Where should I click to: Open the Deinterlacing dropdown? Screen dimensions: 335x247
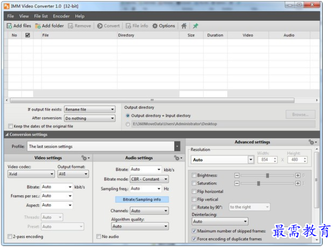(220, 221)
